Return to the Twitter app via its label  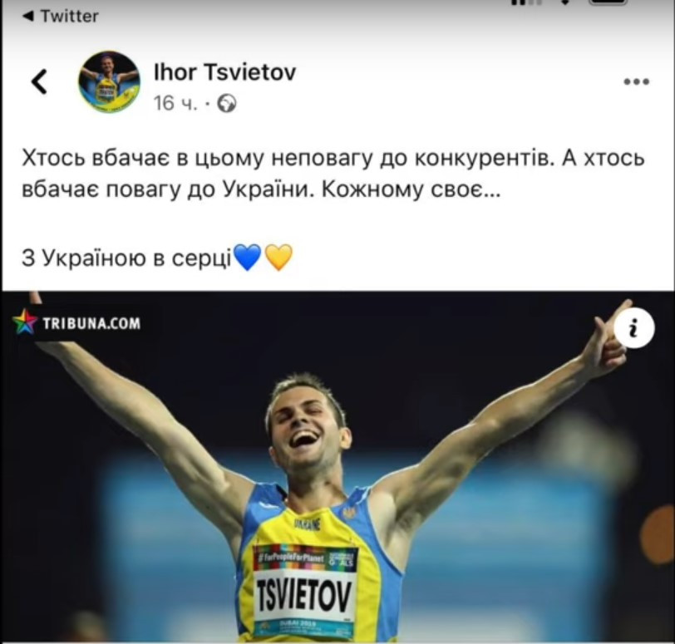point(69,17)
